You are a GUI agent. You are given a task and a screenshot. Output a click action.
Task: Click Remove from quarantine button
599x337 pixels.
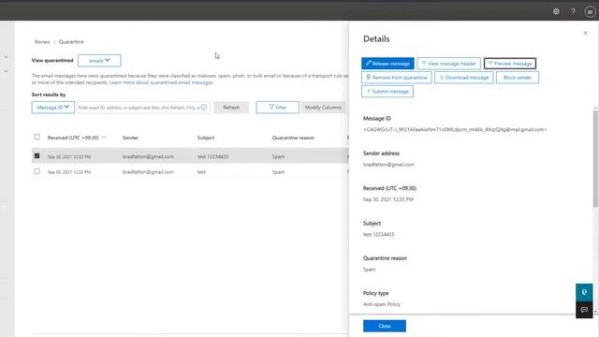pyautogui.click(x=397, y=78)
